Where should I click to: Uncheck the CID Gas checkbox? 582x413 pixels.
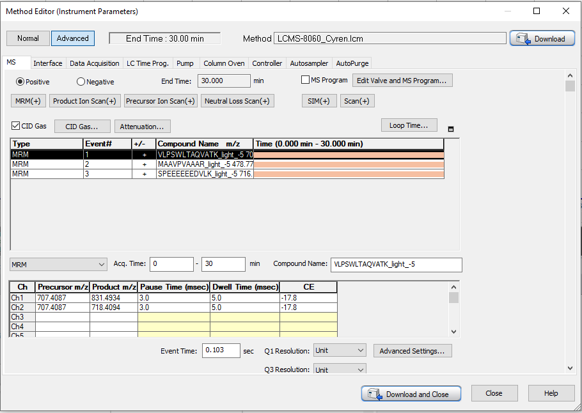tap(16, 126)
